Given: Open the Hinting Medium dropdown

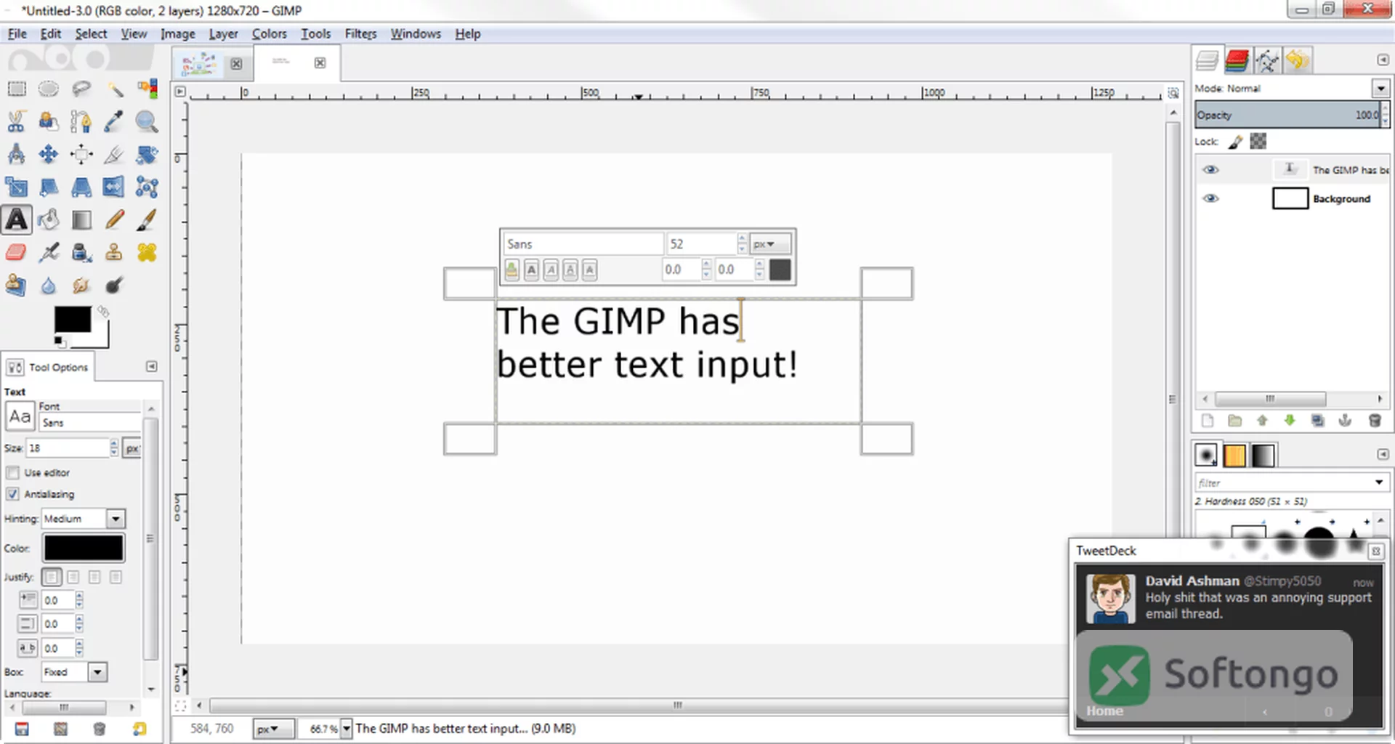Looking at the screenshot, I should click(84, 519).
